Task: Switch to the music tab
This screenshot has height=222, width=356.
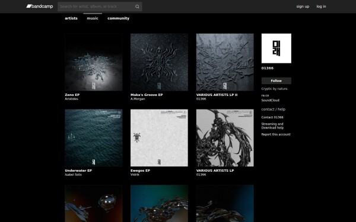Action: [x=93, y=18]
